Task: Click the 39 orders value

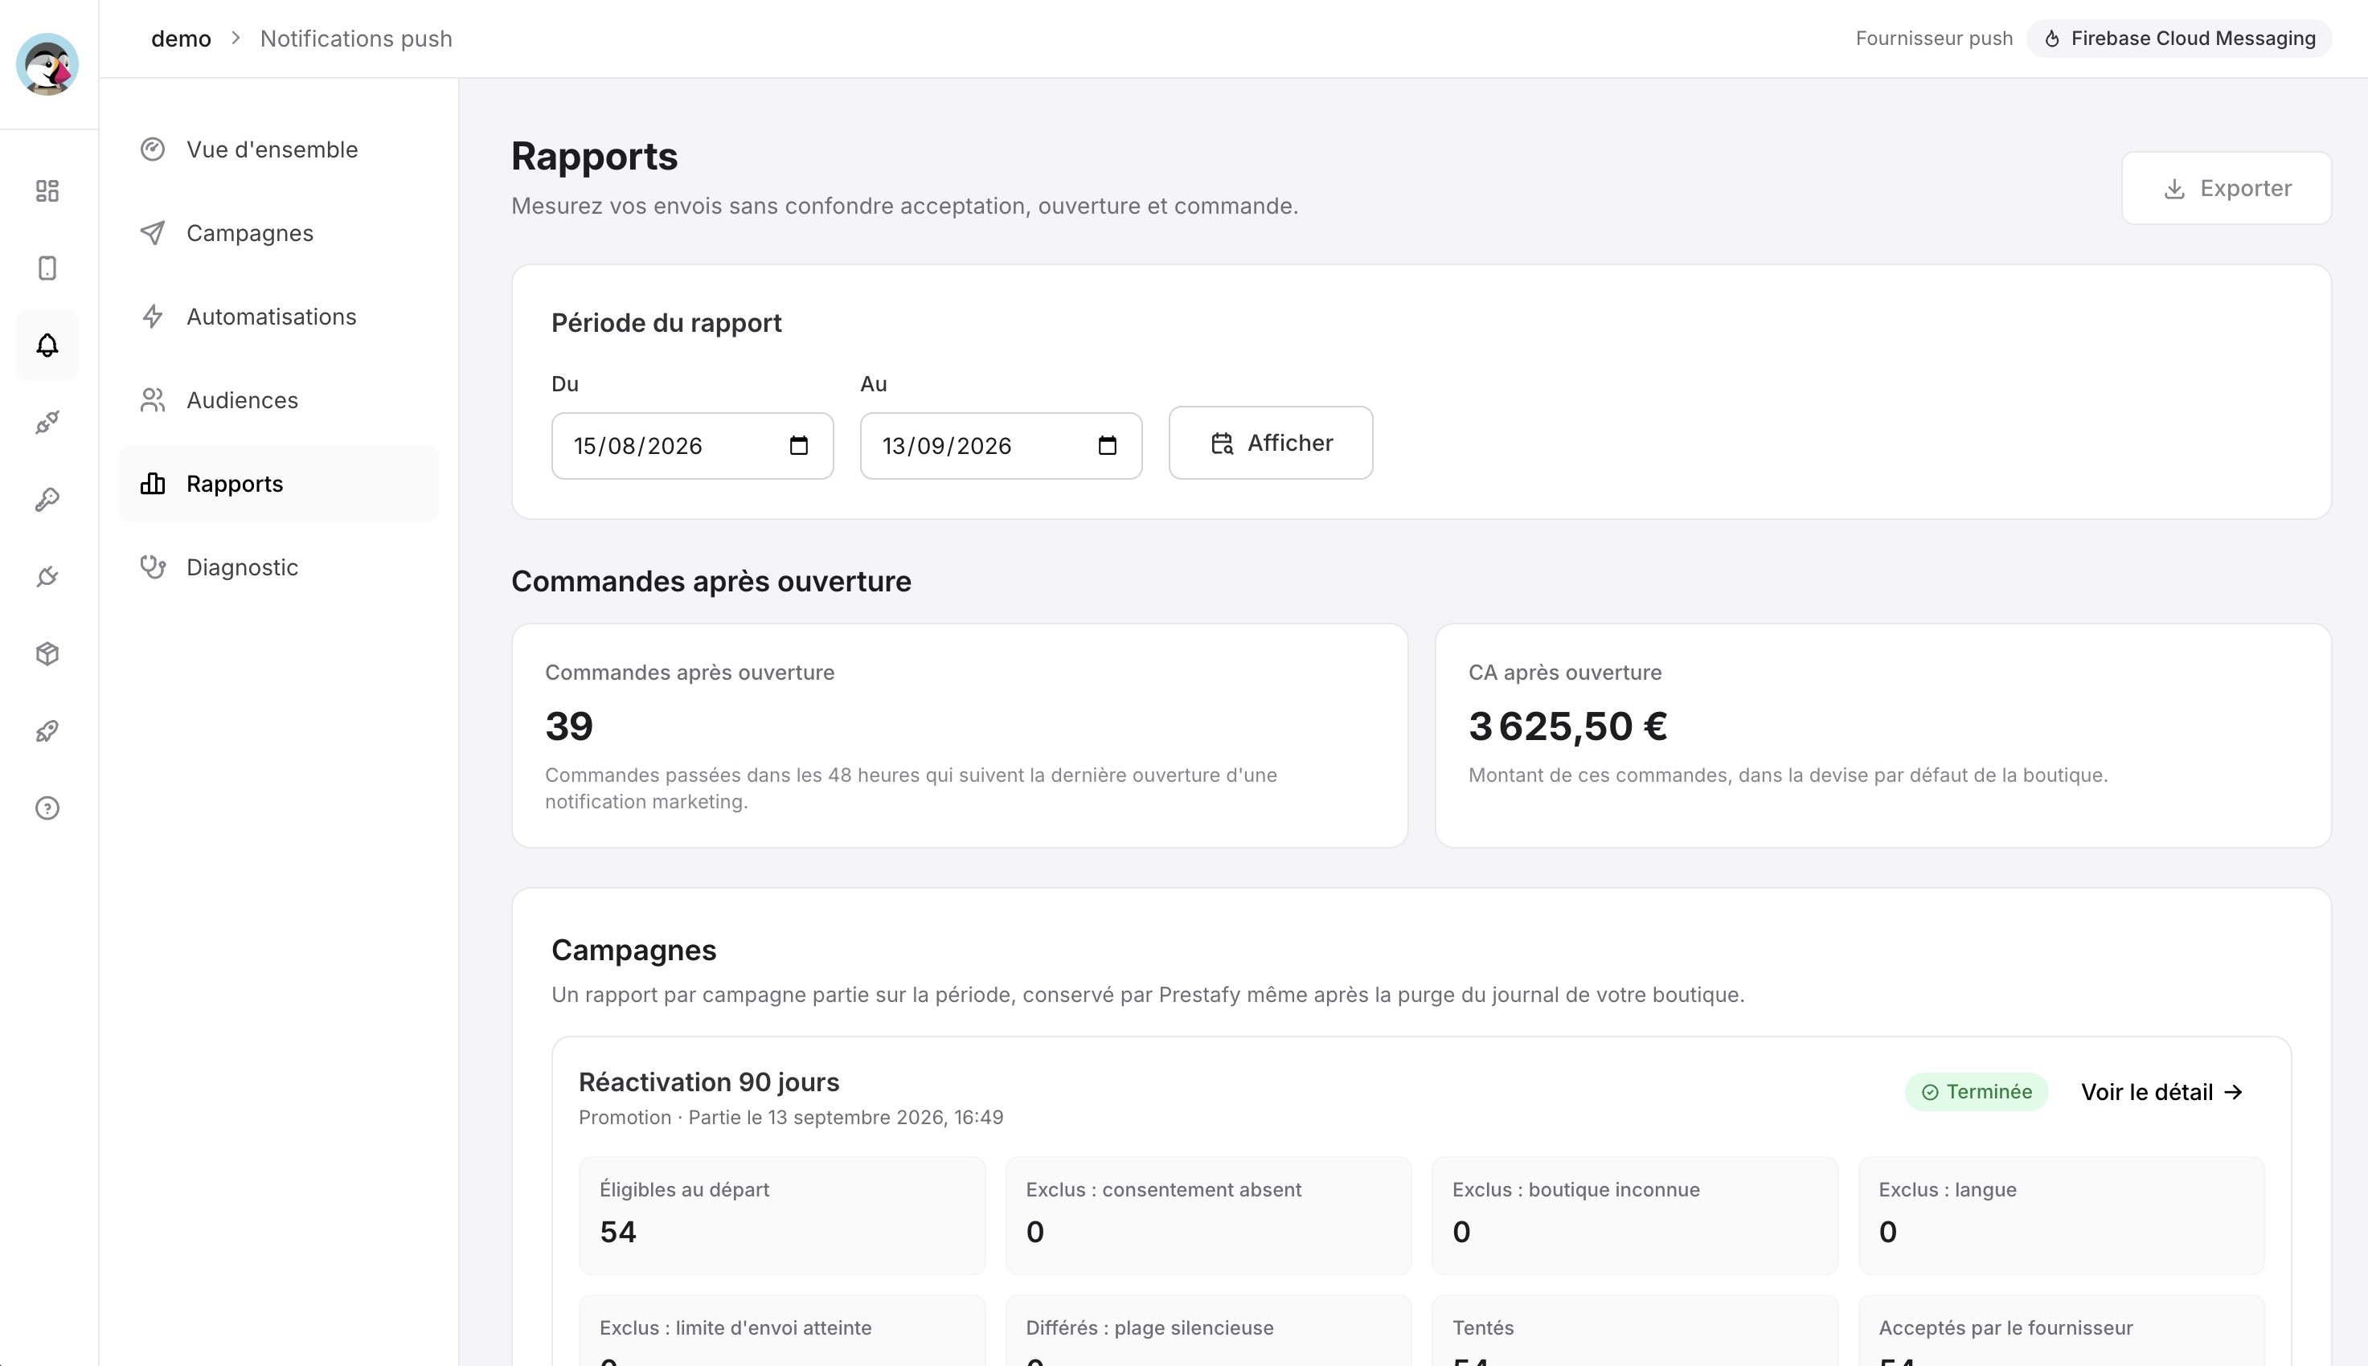Action: click(569, 726)
